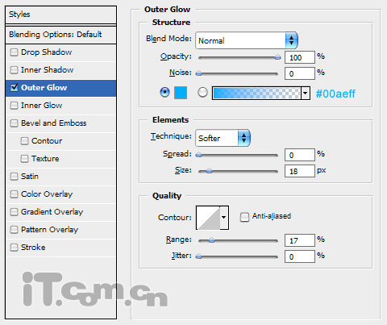Select the solid color radio button
The width and height of the screenshot is (387, 325).
pos(164,93)
